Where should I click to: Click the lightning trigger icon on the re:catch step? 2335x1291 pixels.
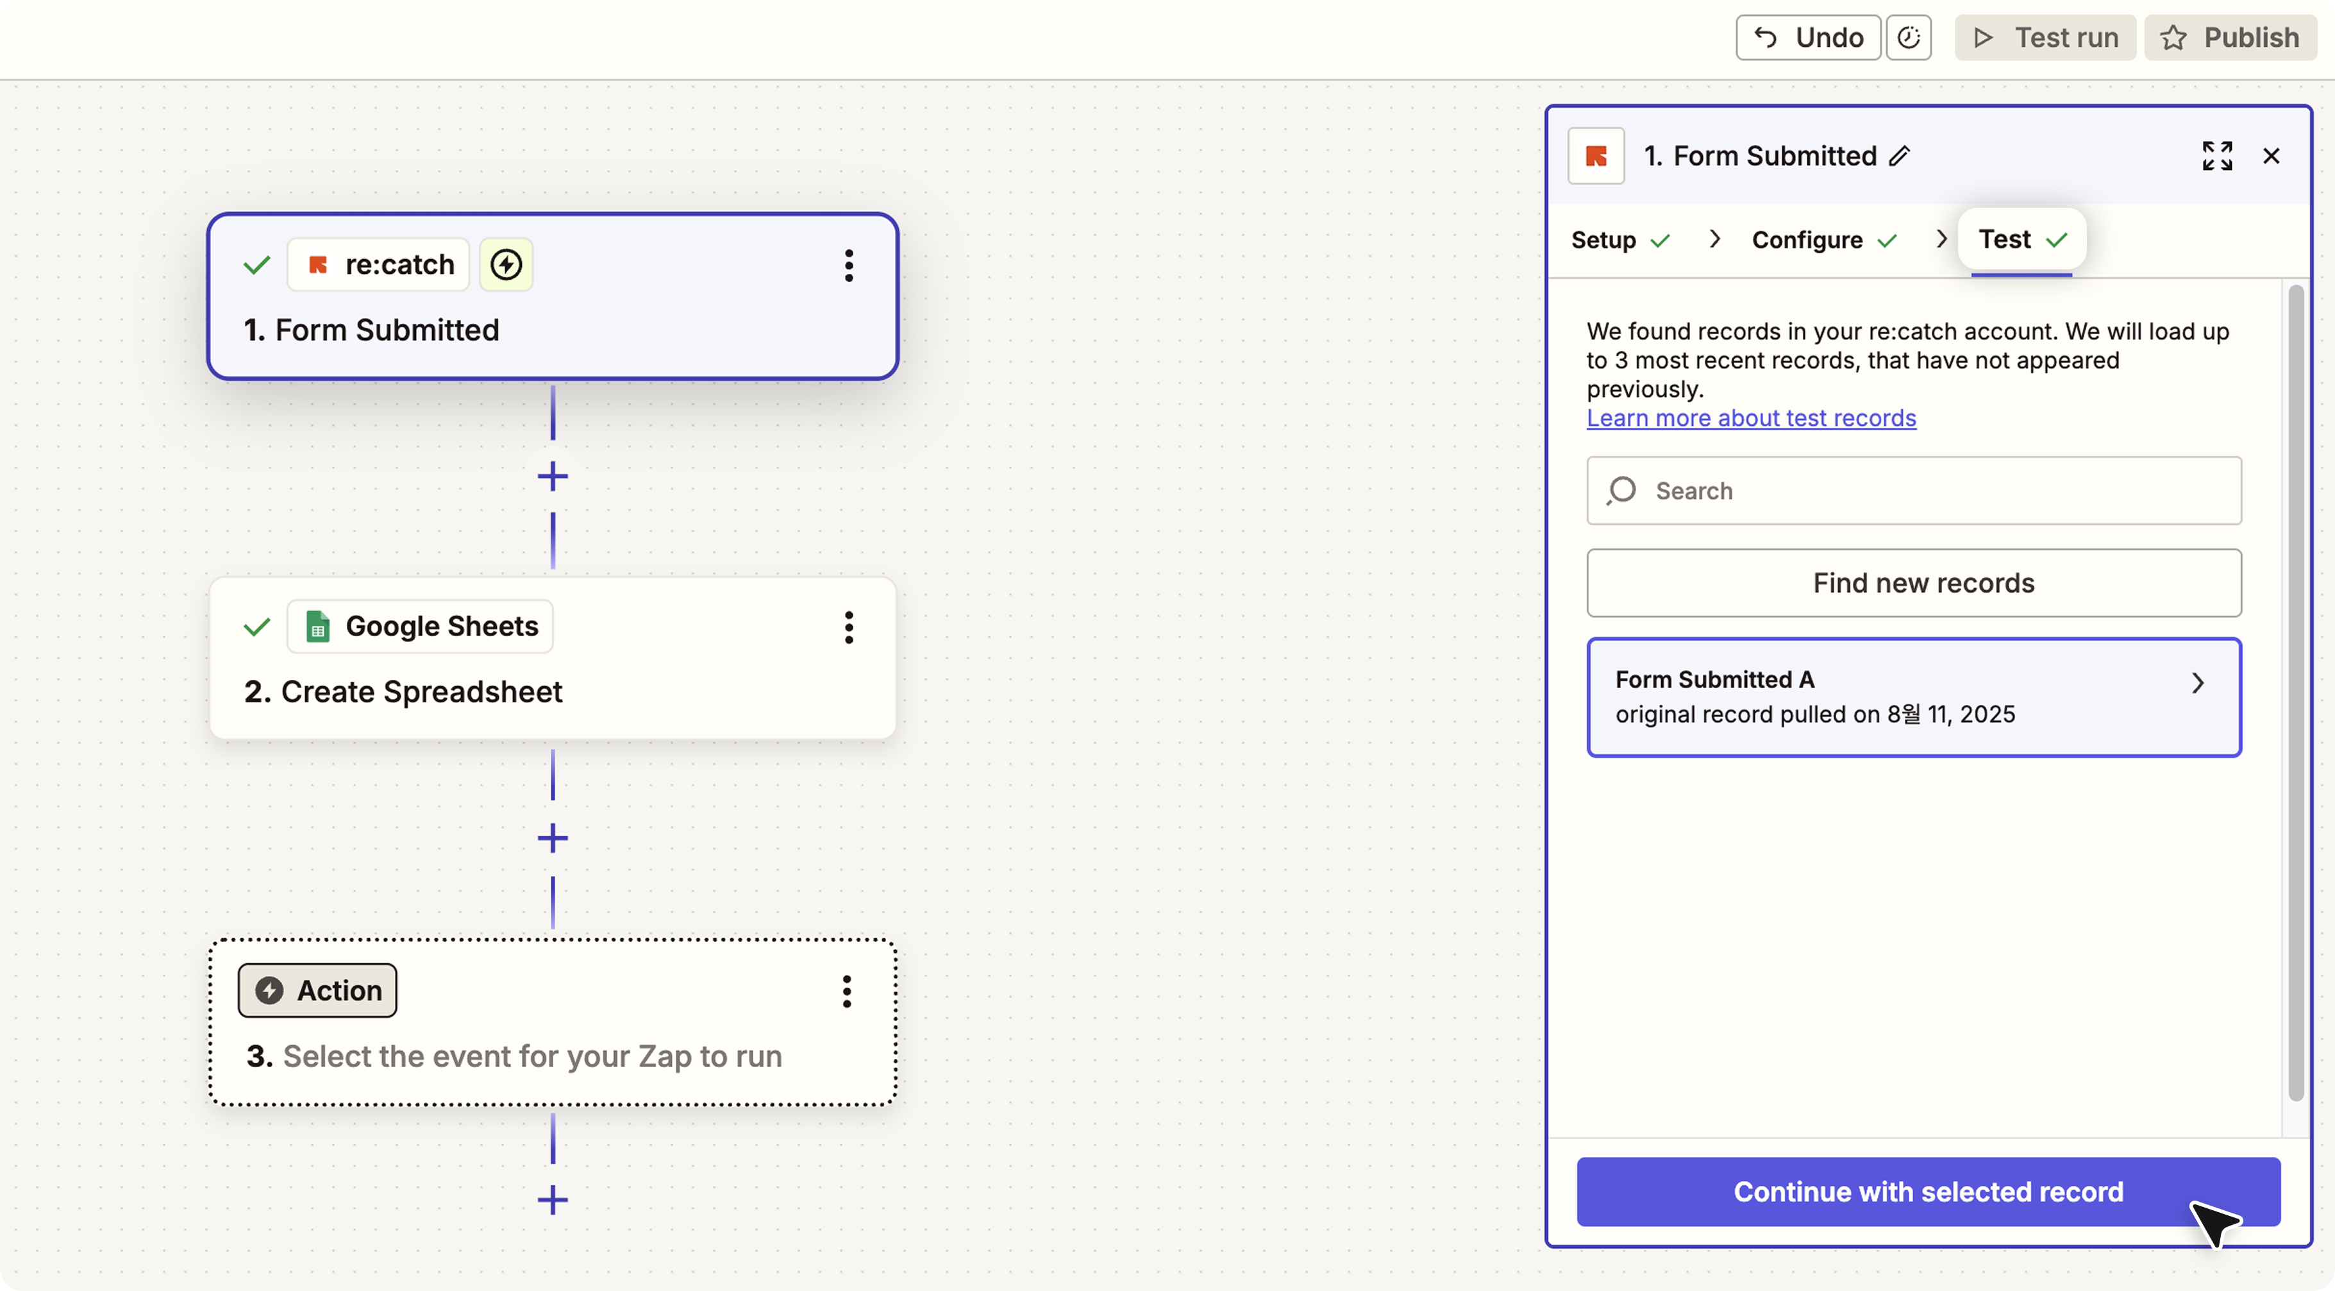click(x=506, y=265)
